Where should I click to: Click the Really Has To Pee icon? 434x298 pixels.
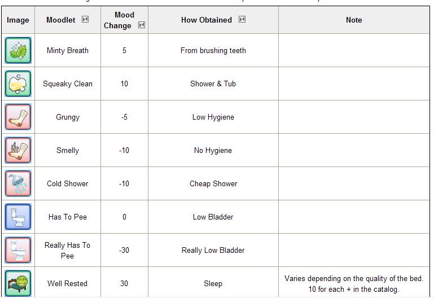coord(18,250)
